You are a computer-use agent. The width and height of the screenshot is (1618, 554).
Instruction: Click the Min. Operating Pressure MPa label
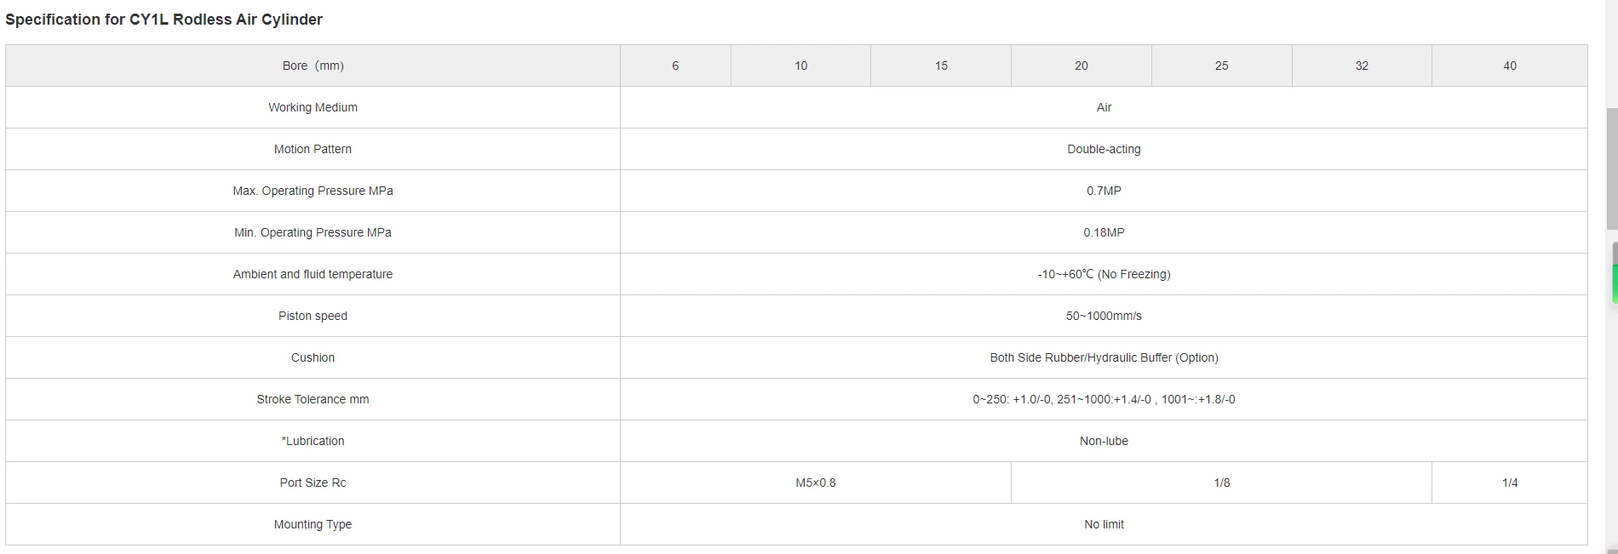click(313, 232)
